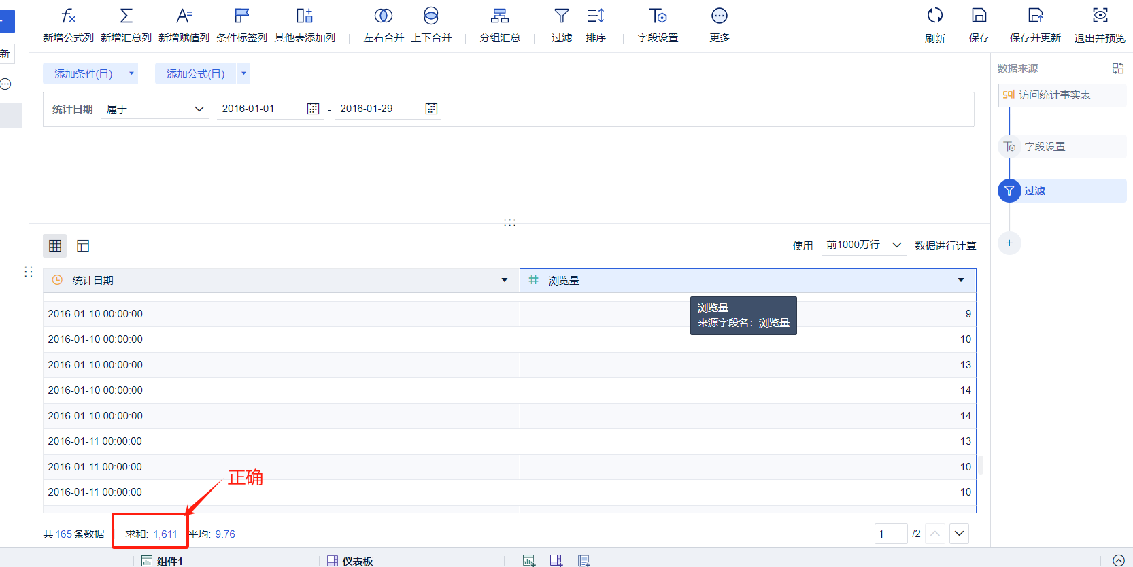Open the More (更多) toolbar menu
The height and width of the screenshot is (567, 1133).
(720, 25)
